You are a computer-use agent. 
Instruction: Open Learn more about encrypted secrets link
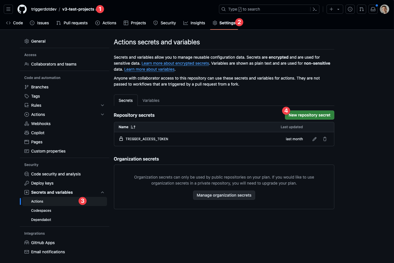point(175,63)
